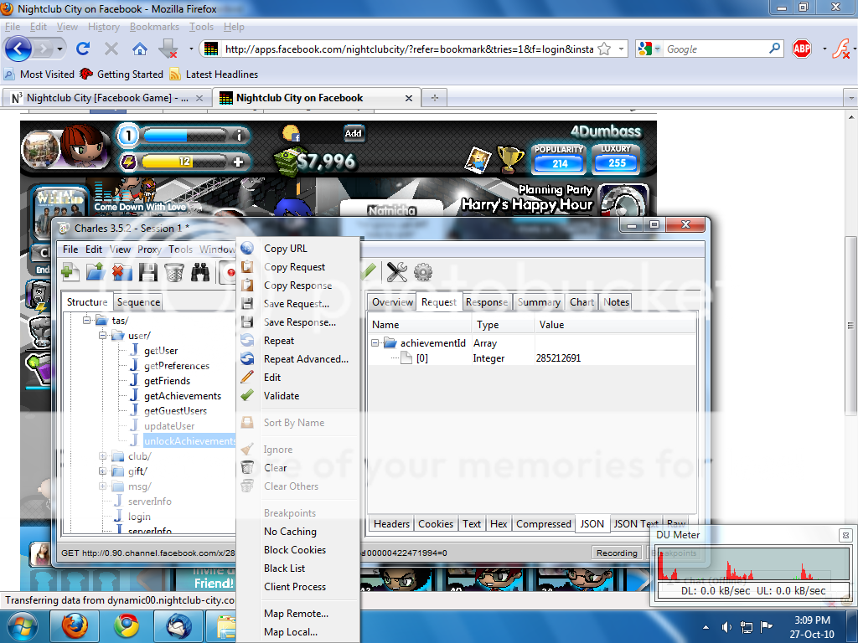Click the energy plus button in game
The image size is (858, 643).
(238, 162)
